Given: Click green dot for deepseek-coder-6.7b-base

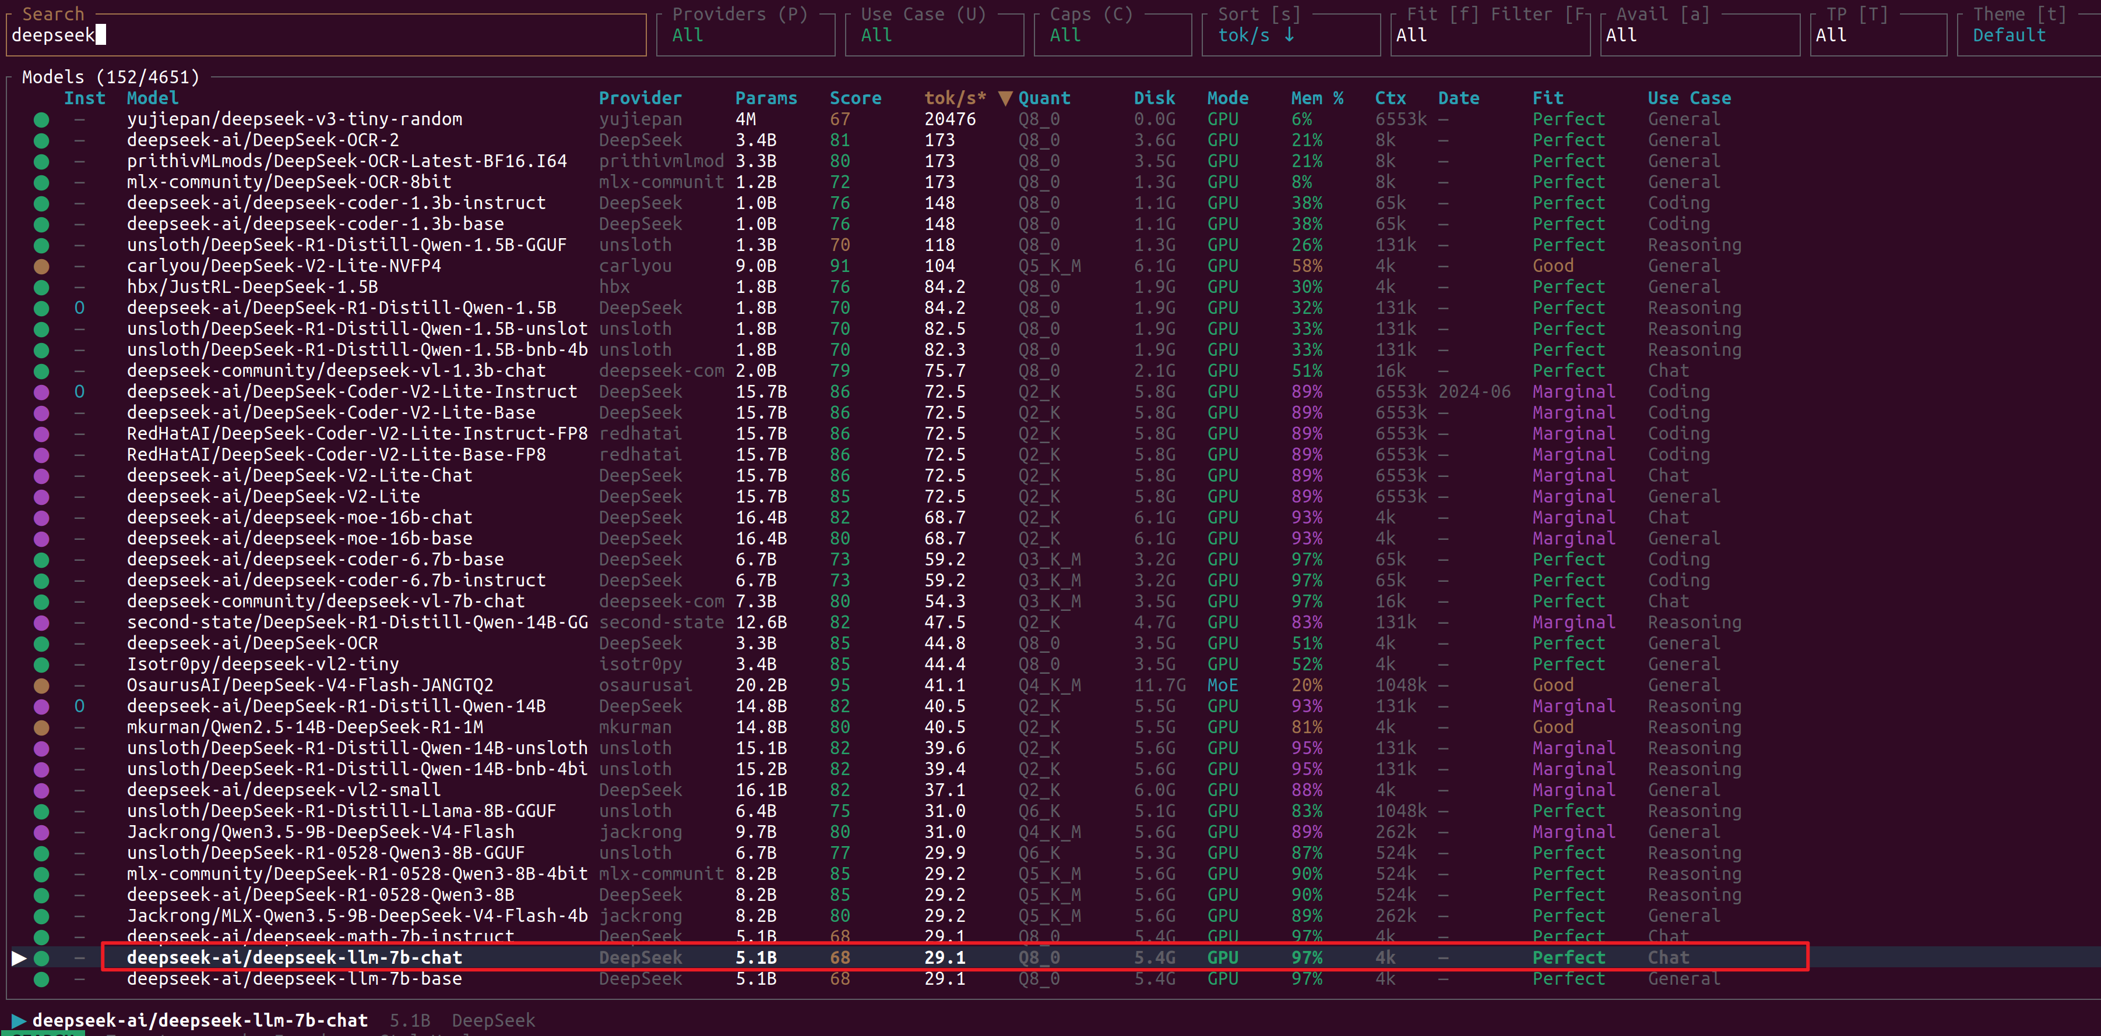Looking at the screenshot, I should point(41,560).
